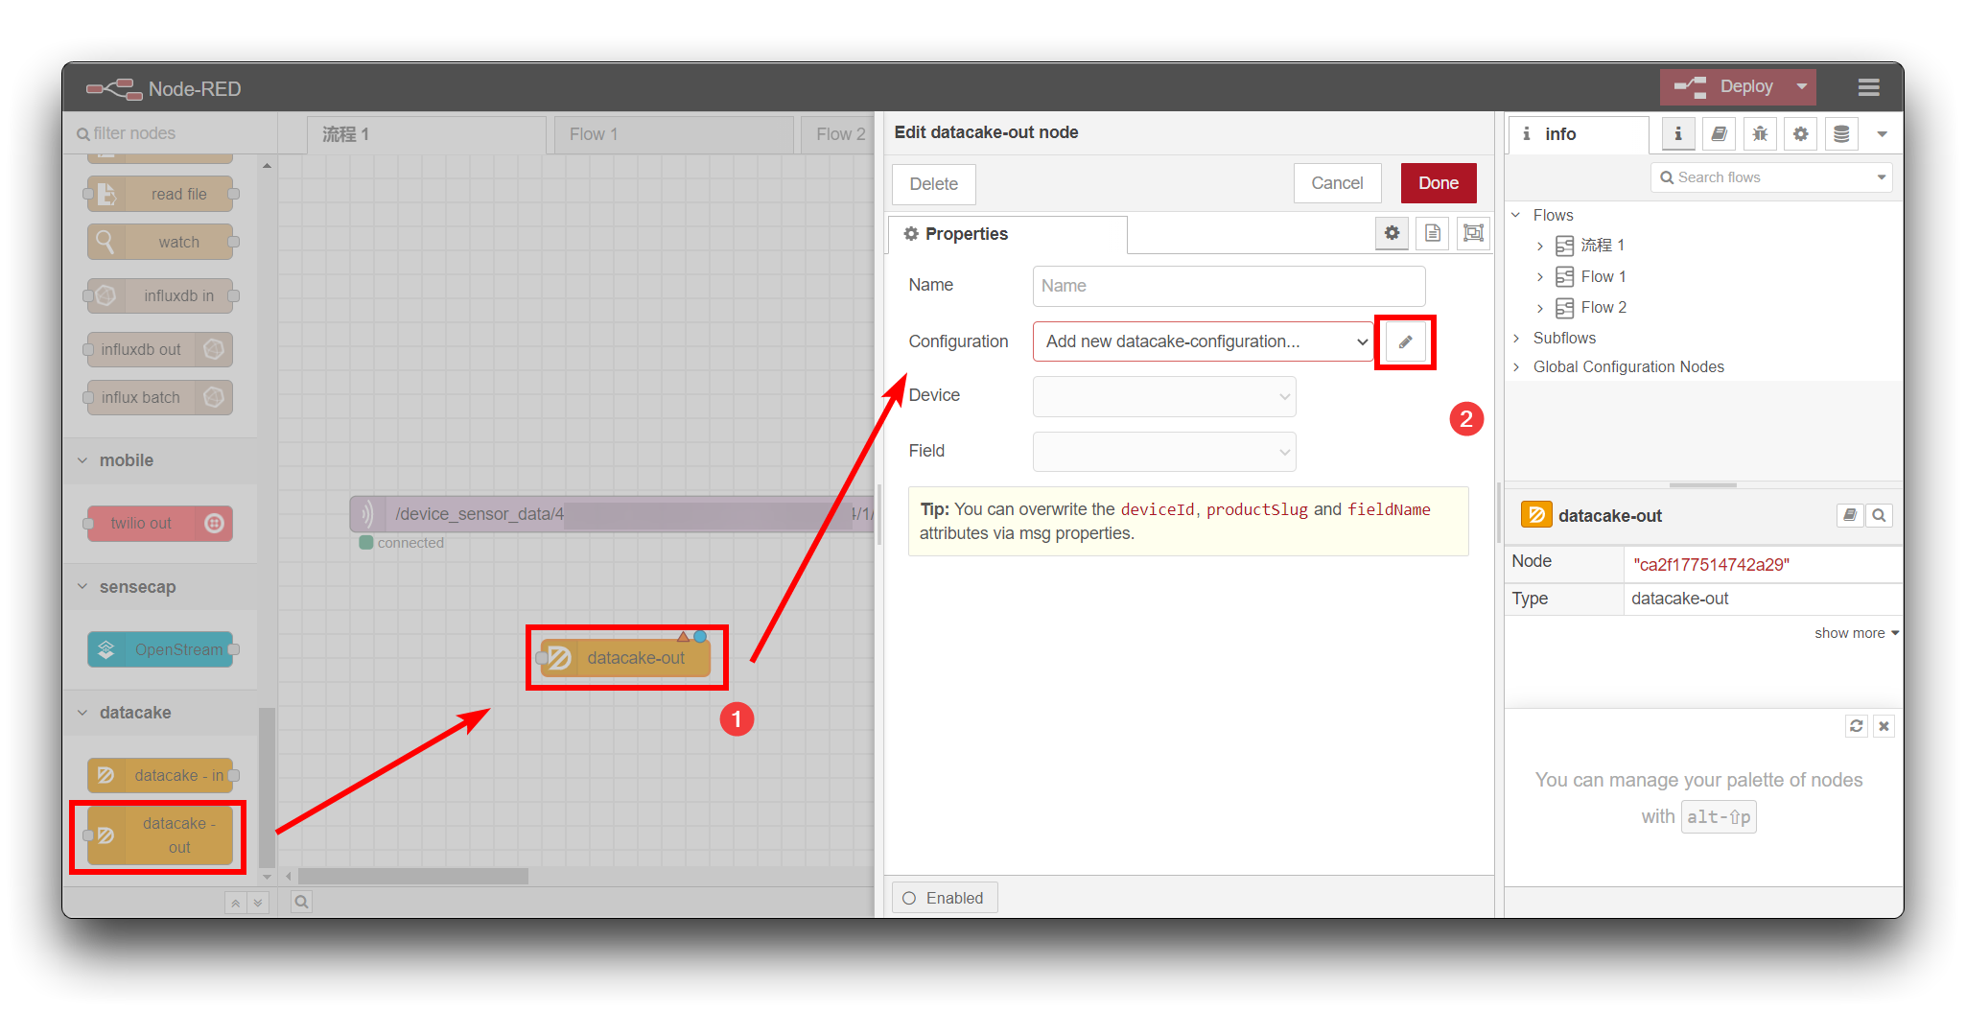This screenshot has width=1966, height=1011.
Task: Expand the Flow 1 tree item
Action: pyautogui.click(x=1540, y=277)
